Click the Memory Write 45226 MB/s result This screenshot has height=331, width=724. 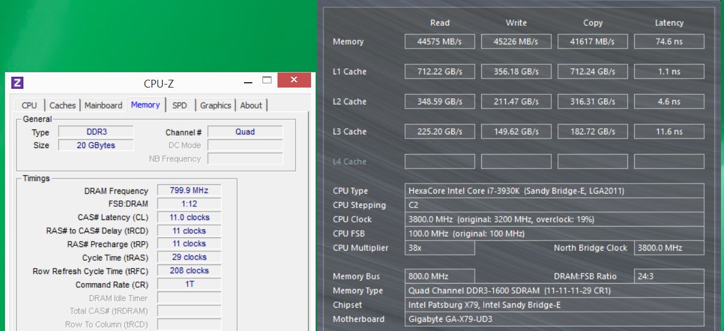[516, 41]
